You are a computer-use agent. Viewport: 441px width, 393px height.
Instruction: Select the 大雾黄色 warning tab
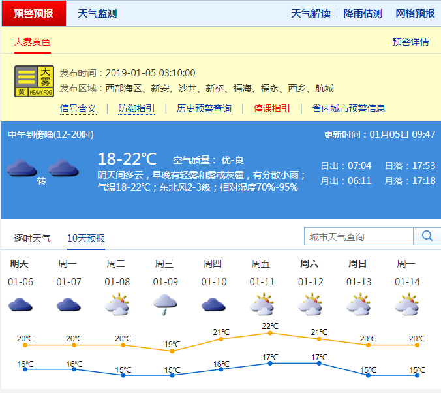pyautogui.click(x=32, y=42)
